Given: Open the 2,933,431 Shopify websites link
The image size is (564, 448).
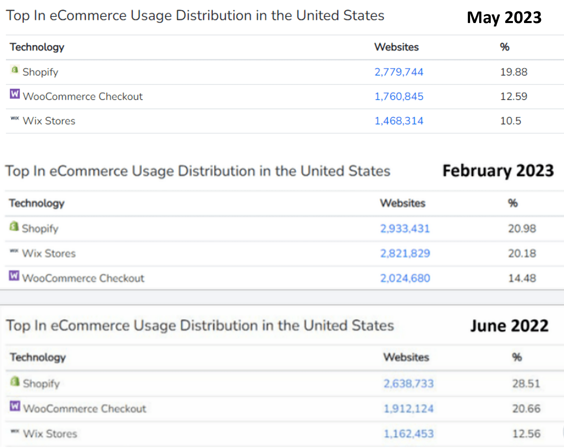Looking at the screenshot, I should click(x=405, y=229).
